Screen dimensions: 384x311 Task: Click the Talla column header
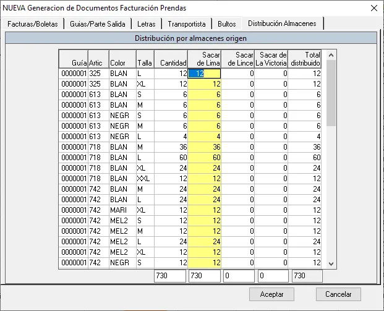click(x=145, y=59)
